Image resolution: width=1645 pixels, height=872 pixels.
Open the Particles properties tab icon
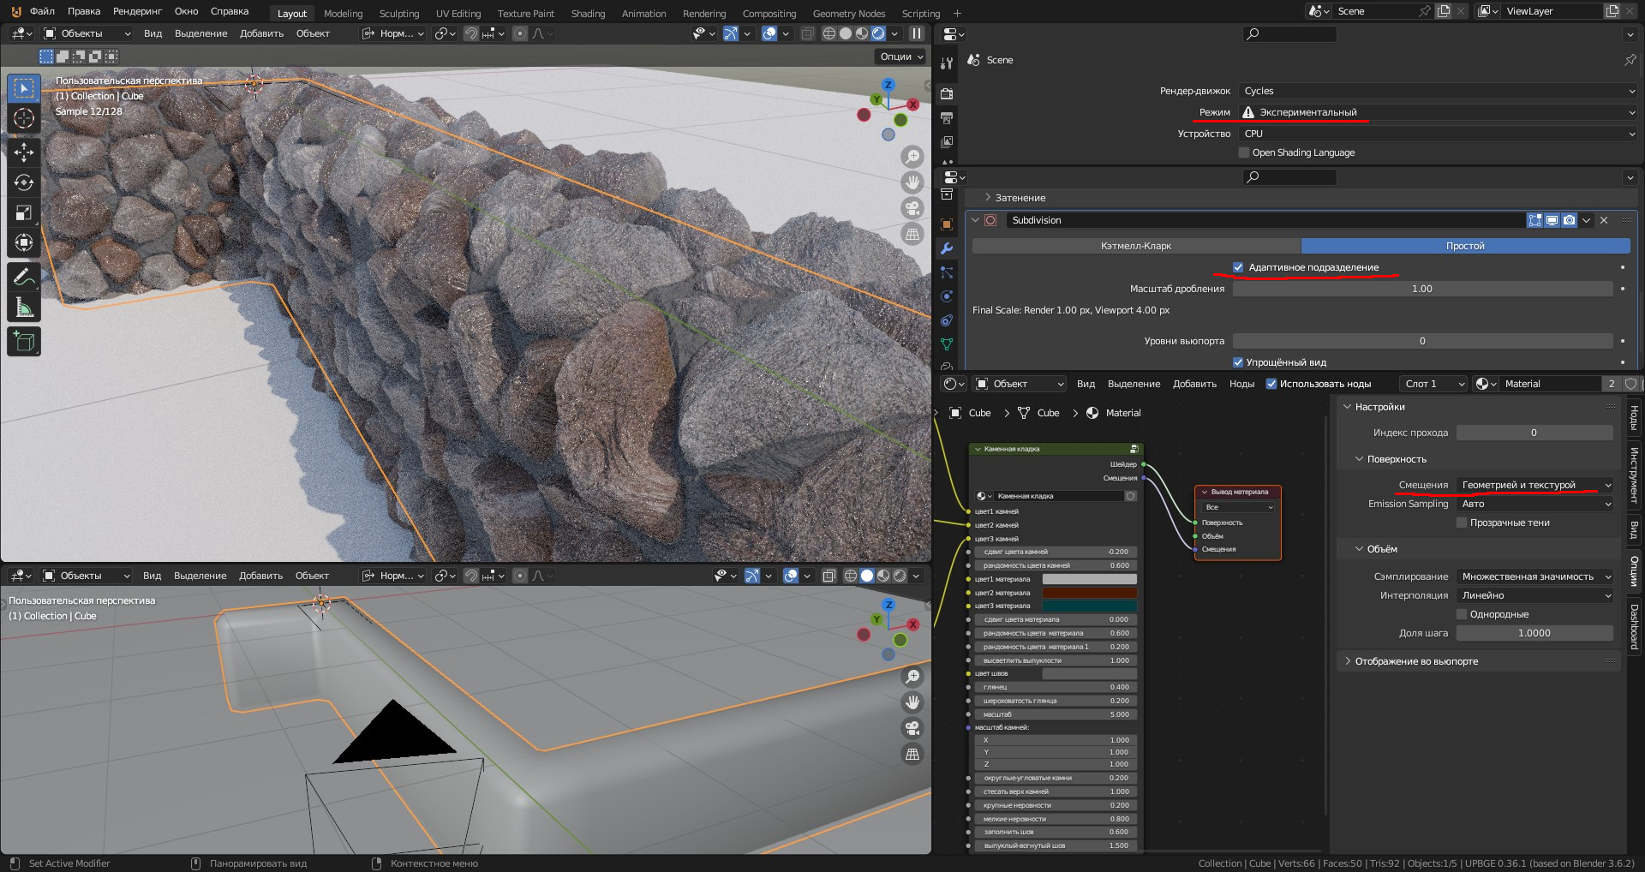pyautogui.click(x=947, y=272)
